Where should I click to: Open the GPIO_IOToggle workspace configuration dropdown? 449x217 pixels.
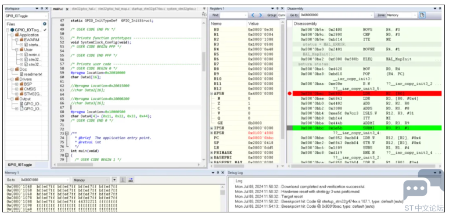pyautogui.click(x=26, y=16)
